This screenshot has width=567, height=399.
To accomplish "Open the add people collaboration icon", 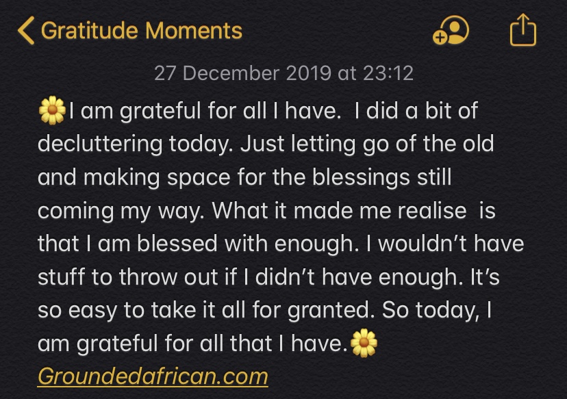I will point(451,31).
